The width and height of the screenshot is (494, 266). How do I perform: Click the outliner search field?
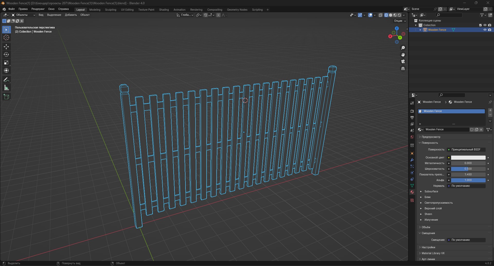pyautogui.click(x=449, y=15)
